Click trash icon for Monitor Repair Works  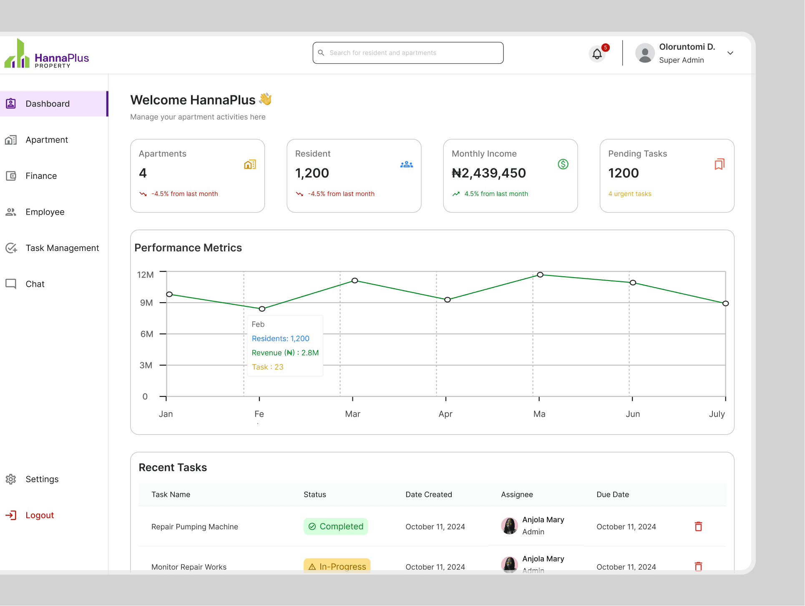pyautogui.click(x=698, y=566)
